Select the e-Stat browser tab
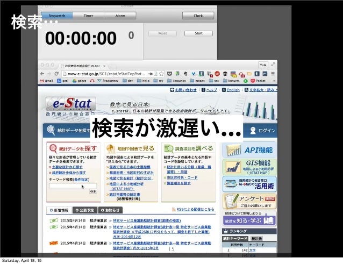Viewport: 343px width, 264px height. pyautogui.click(x=83, y=66)
